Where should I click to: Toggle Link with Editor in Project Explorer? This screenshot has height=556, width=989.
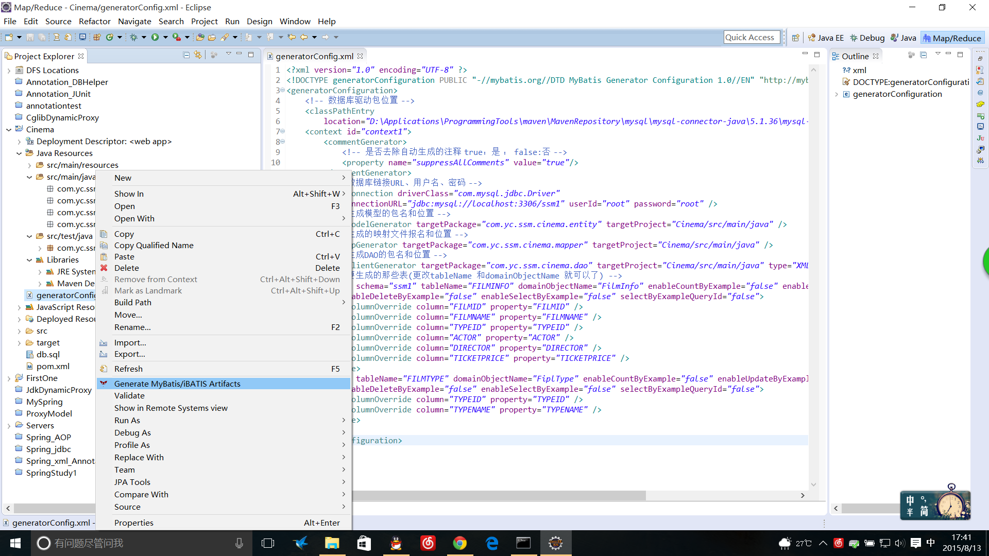[198, 55]
